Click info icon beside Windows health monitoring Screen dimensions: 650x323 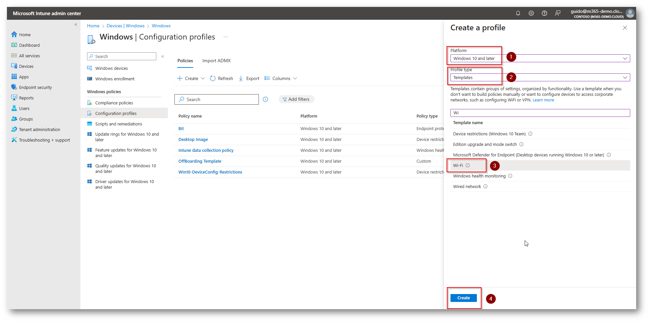[x=510, y=176]
